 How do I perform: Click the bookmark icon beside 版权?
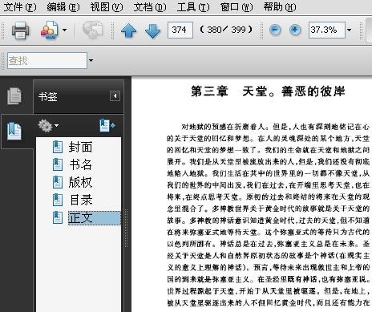(x=58, y=182)
